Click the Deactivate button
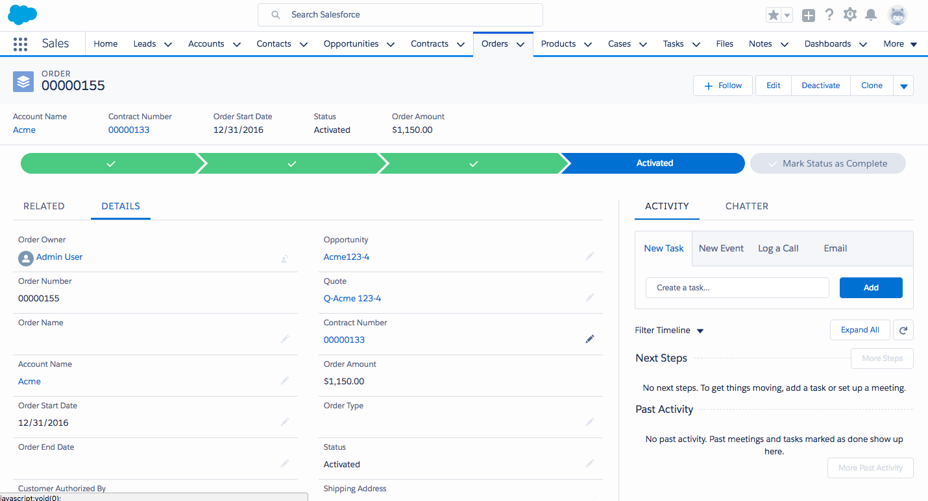 [821, 86]
